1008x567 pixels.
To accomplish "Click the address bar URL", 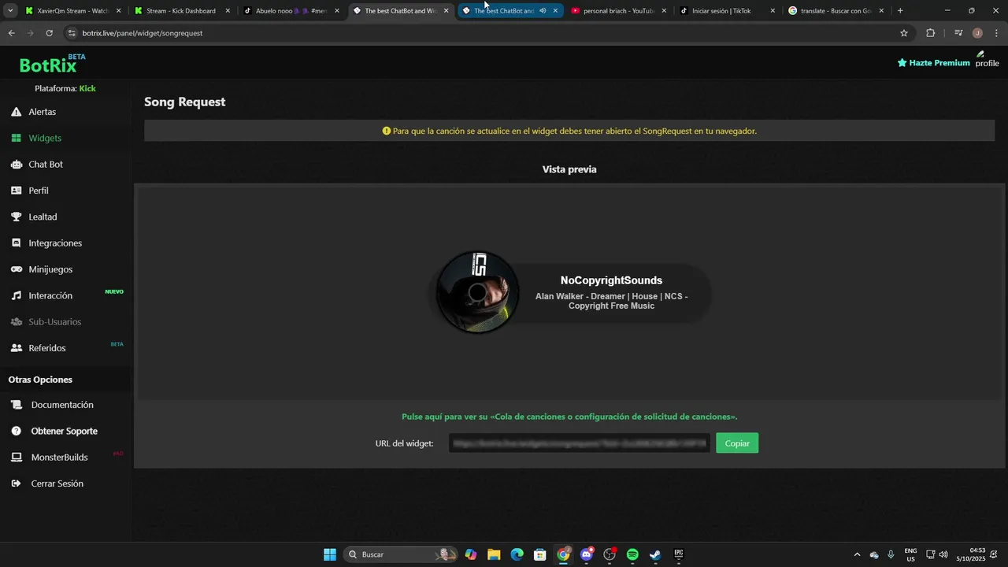I will coord(143,33).
